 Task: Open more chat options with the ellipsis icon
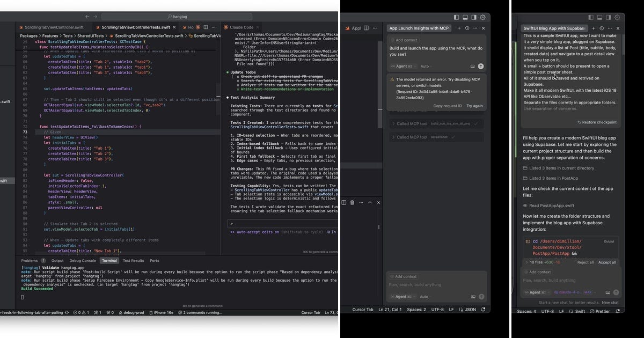[x=475, y=28]
